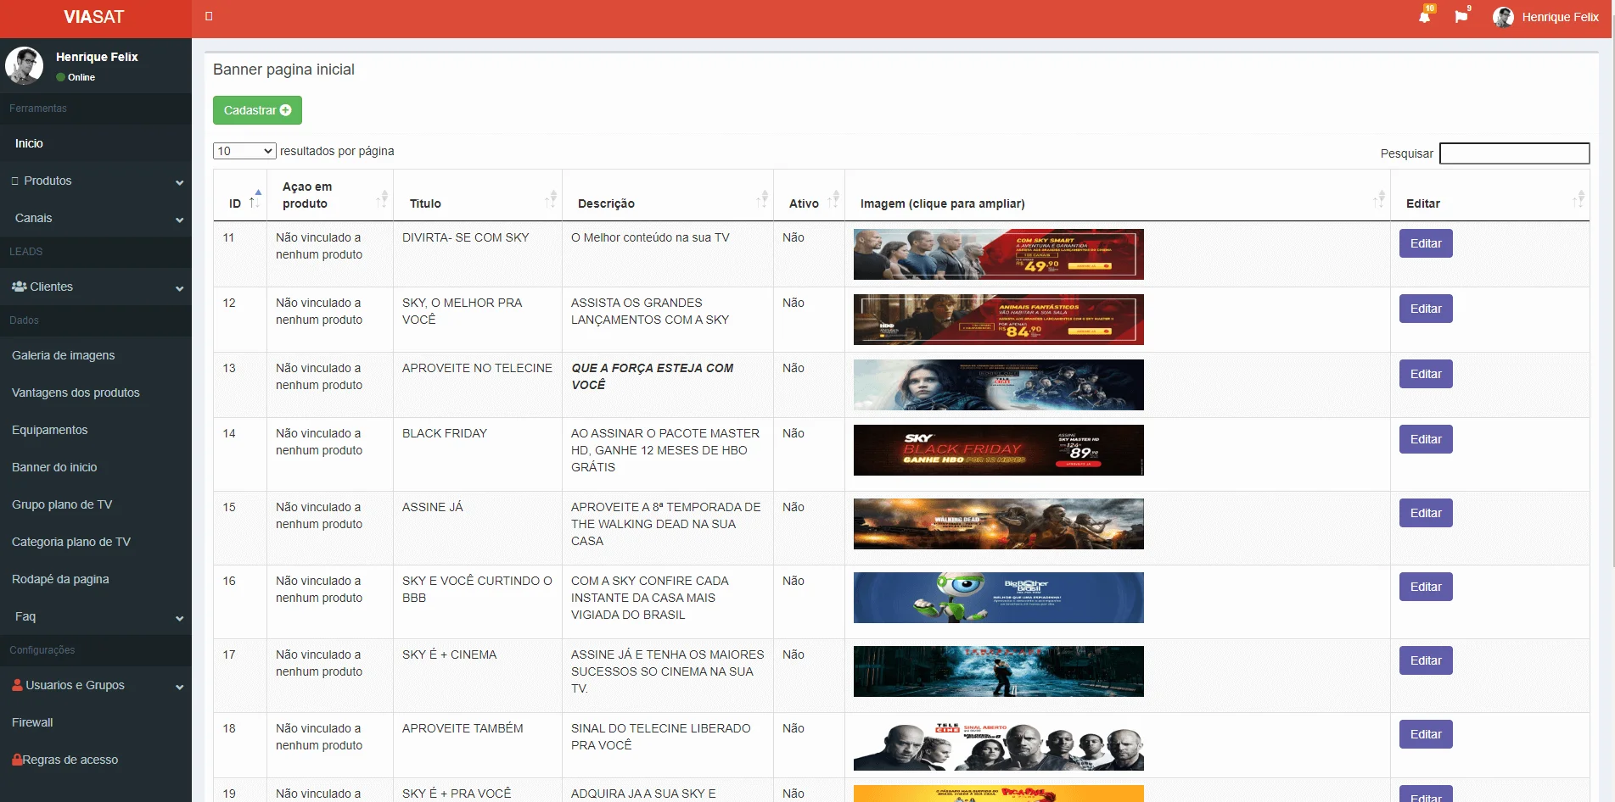Click the Usuarios e Grupos user icon
1615x802 pixels.
17,685
